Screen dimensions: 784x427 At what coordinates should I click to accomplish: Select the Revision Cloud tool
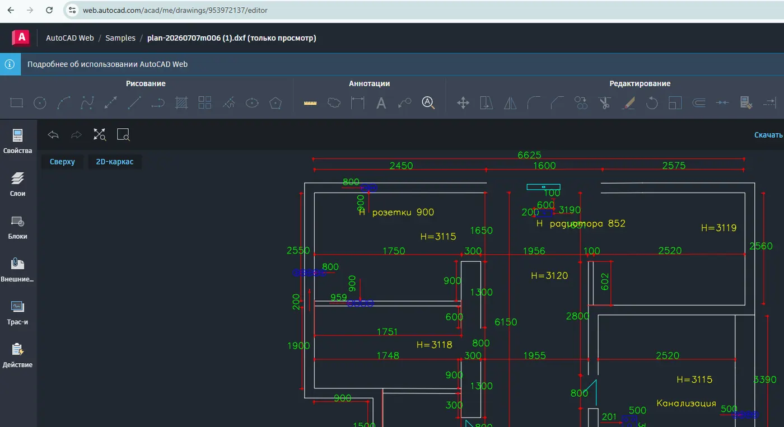coord(334,102)
